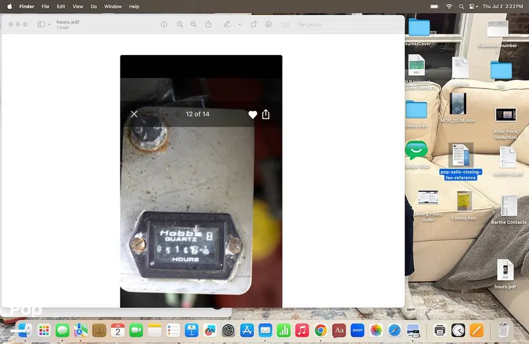Screen dimensions: 529x344
Task: Zoom in using the magnifier plus icon
Action: [194, 24]
